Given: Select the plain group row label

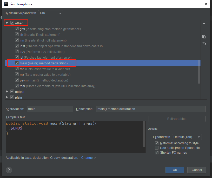Looking at the screenshot, I should pyautogui.click(x=18, y=98).
